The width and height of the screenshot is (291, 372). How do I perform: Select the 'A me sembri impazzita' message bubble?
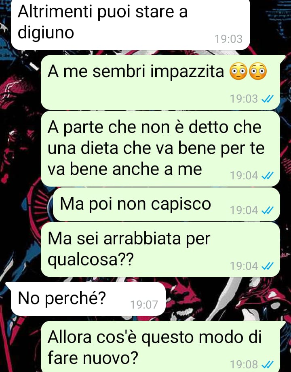(x=160, y=82)
